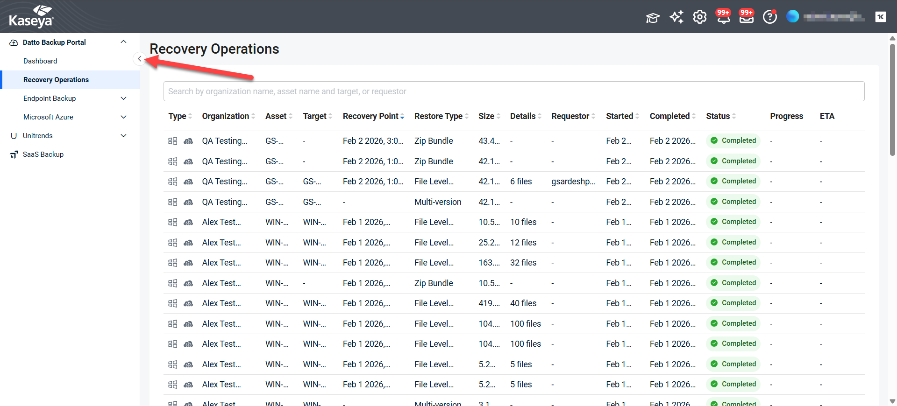Click the K panel toggle icon at top right
The width and height of the screenshot is (897, 406).
pyautogui.click(x=880, y=17)
